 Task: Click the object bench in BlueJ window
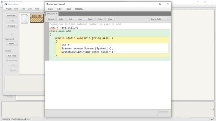click(25, 83)
